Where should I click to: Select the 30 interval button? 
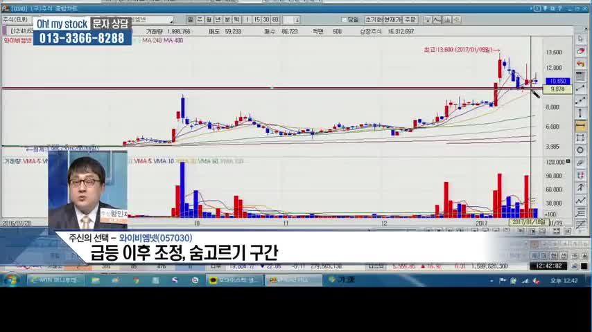click(266, 20)
